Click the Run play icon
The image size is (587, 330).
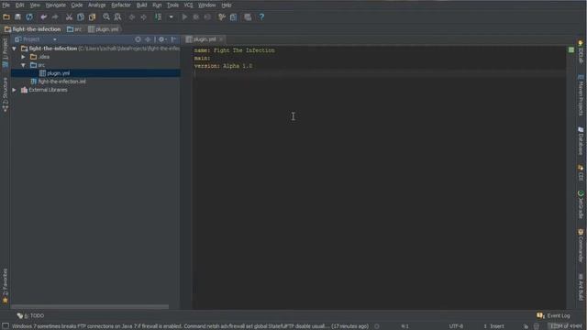(x=184, y=16)
